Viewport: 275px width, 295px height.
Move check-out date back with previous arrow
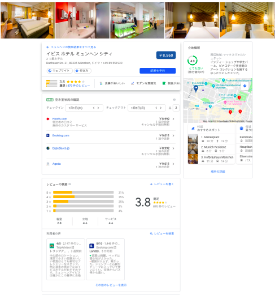[156, 108]
